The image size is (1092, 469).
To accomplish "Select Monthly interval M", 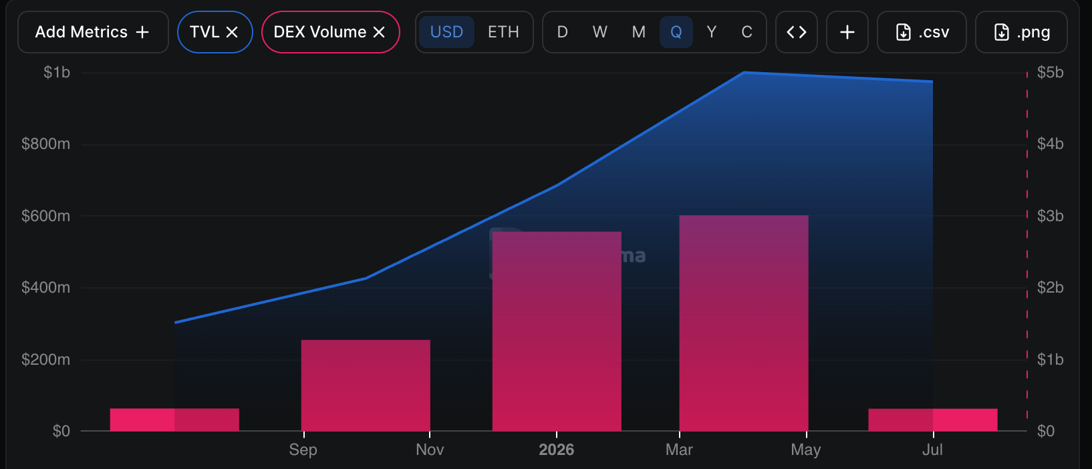I will (639, 32).
